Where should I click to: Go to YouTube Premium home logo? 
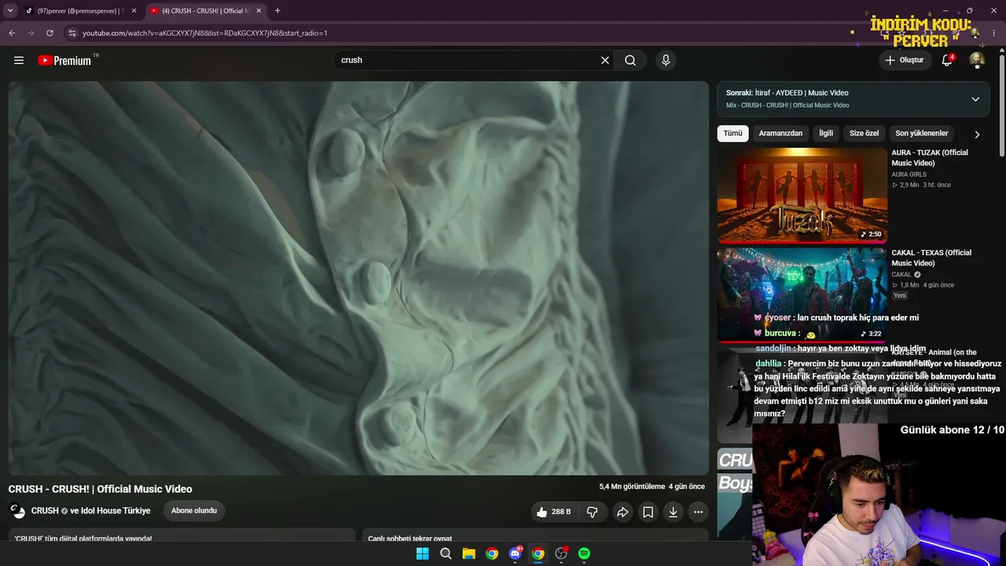click(65, 61)
